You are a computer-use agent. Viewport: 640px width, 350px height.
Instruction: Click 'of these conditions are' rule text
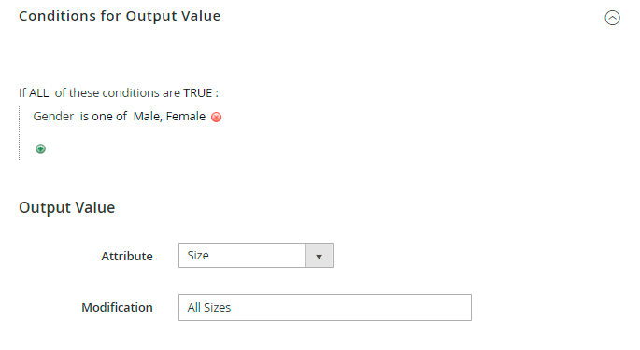118,93
